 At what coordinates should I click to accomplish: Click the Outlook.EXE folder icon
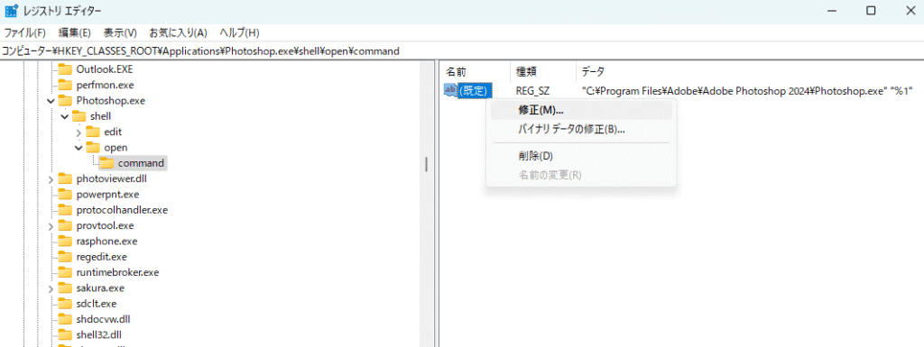pyautogui.click(x=65, y=68)
